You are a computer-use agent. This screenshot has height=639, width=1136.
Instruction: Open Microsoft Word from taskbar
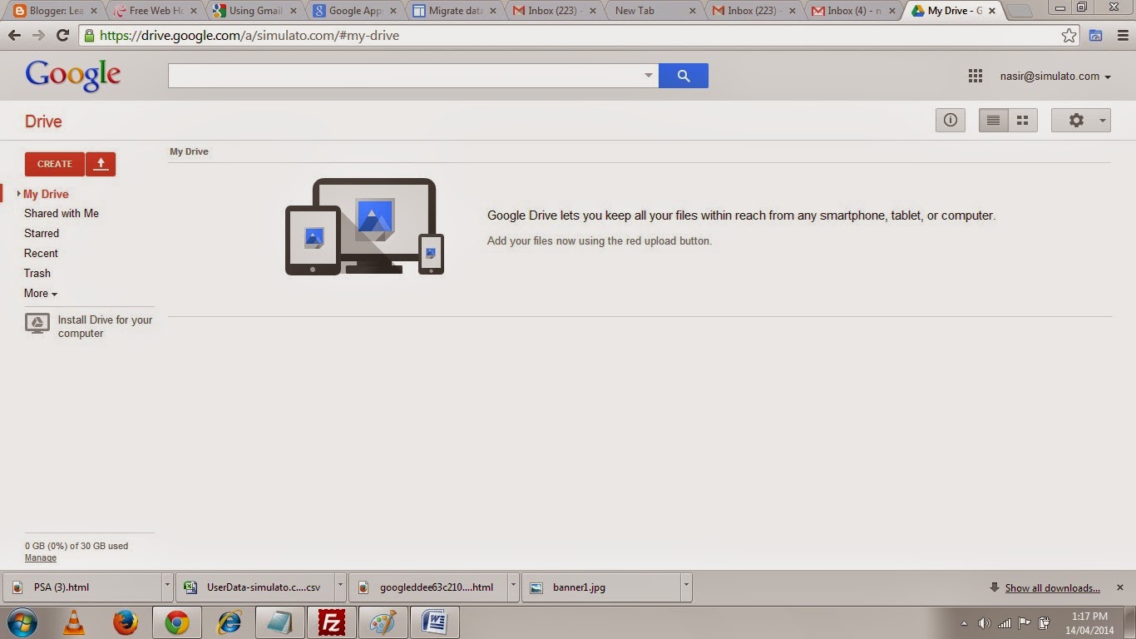pyautogui.click(x=434, y=622)
